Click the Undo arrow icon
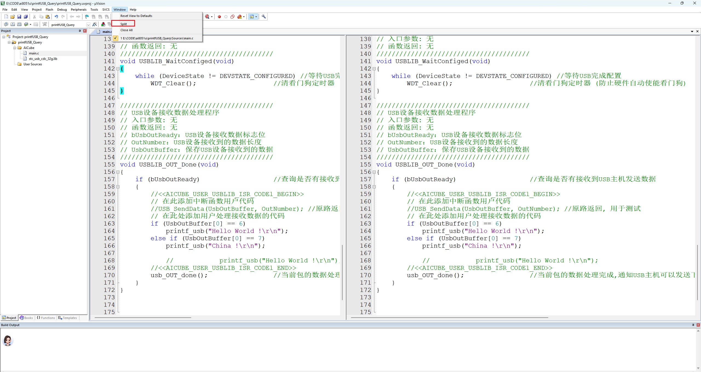The height and width of the screenshot is (372, 701). click(x=56, y=17)
